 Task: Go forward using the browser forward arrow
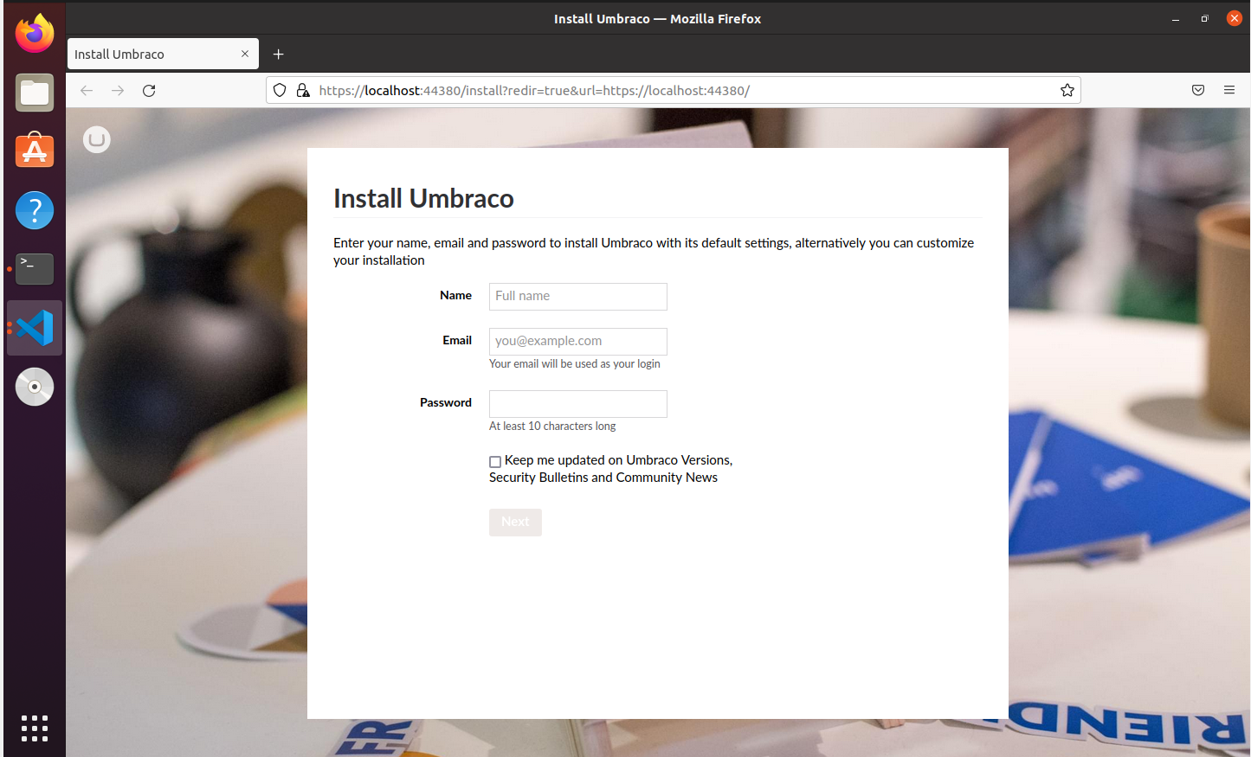[x=118, y=90]
